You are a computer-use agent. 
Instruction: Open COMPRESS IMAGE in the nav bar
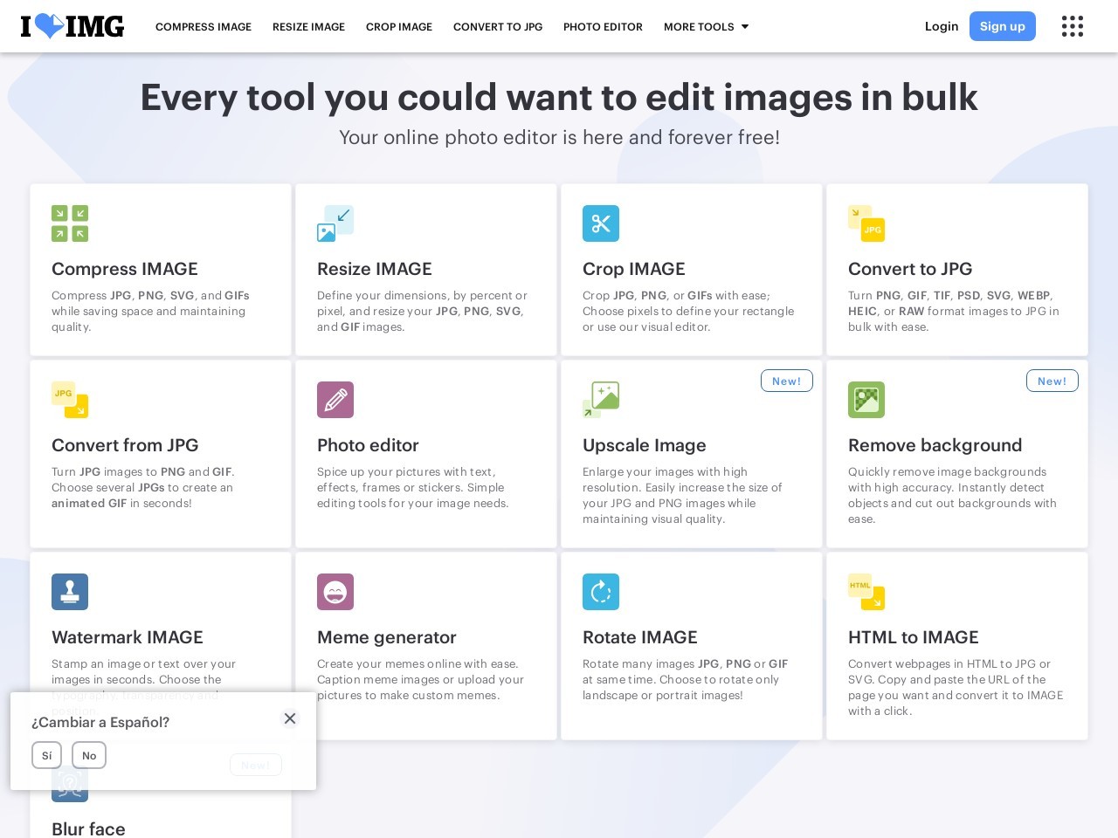pos(204,27)
